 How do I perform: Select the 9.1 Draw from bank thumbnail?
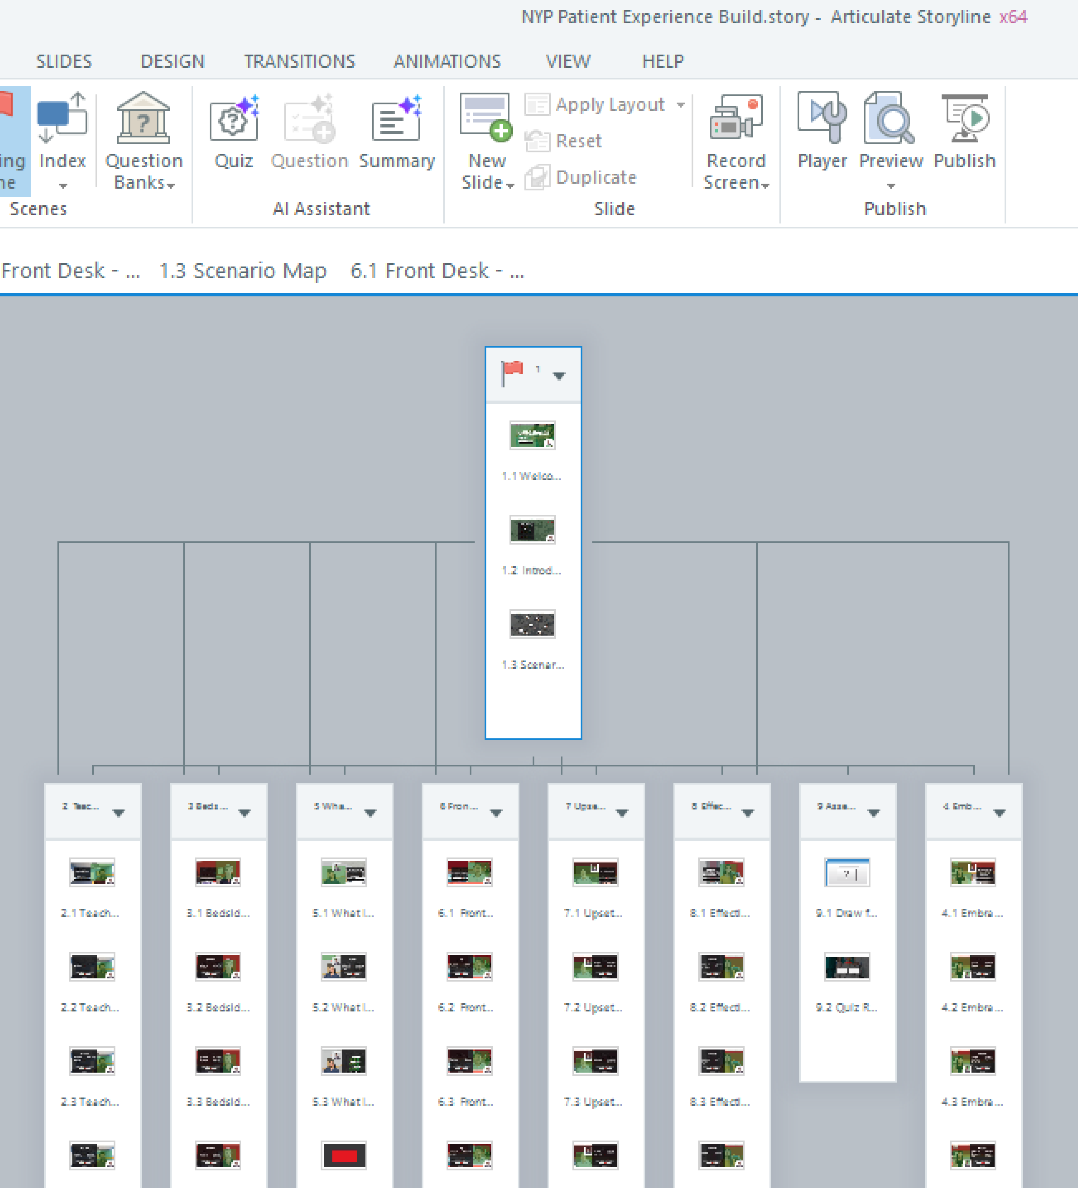[x=847, y=873]
